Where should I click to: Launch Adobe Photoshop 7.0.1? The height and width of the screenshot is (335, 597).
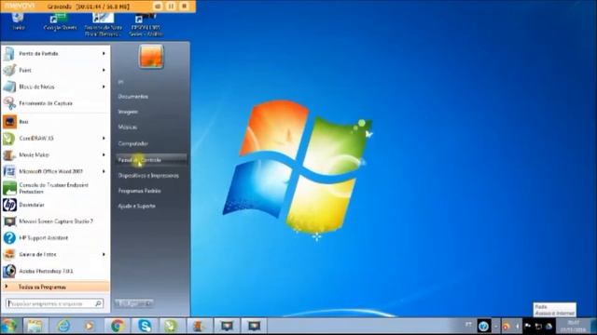(55, 271)
